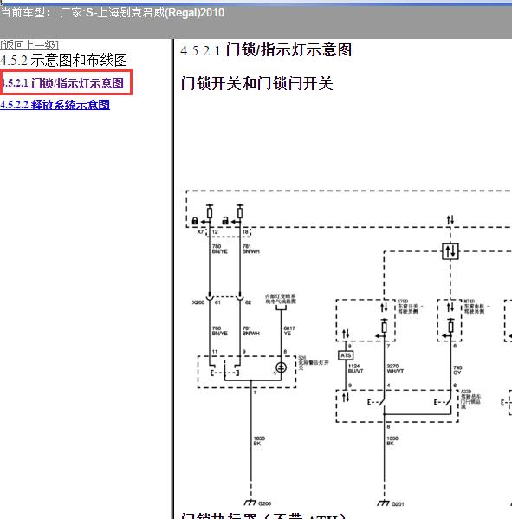Click the G201 ground label

coord(398,503)
